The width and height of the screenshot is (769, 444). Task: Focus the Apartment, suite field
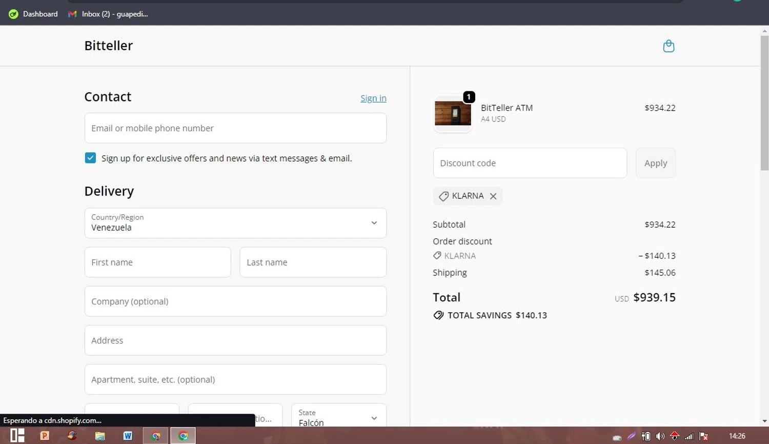coord(235,379)
